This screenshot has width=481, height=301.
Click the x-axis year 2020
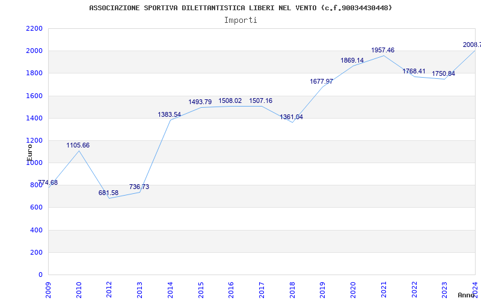(x=353, y=290)
